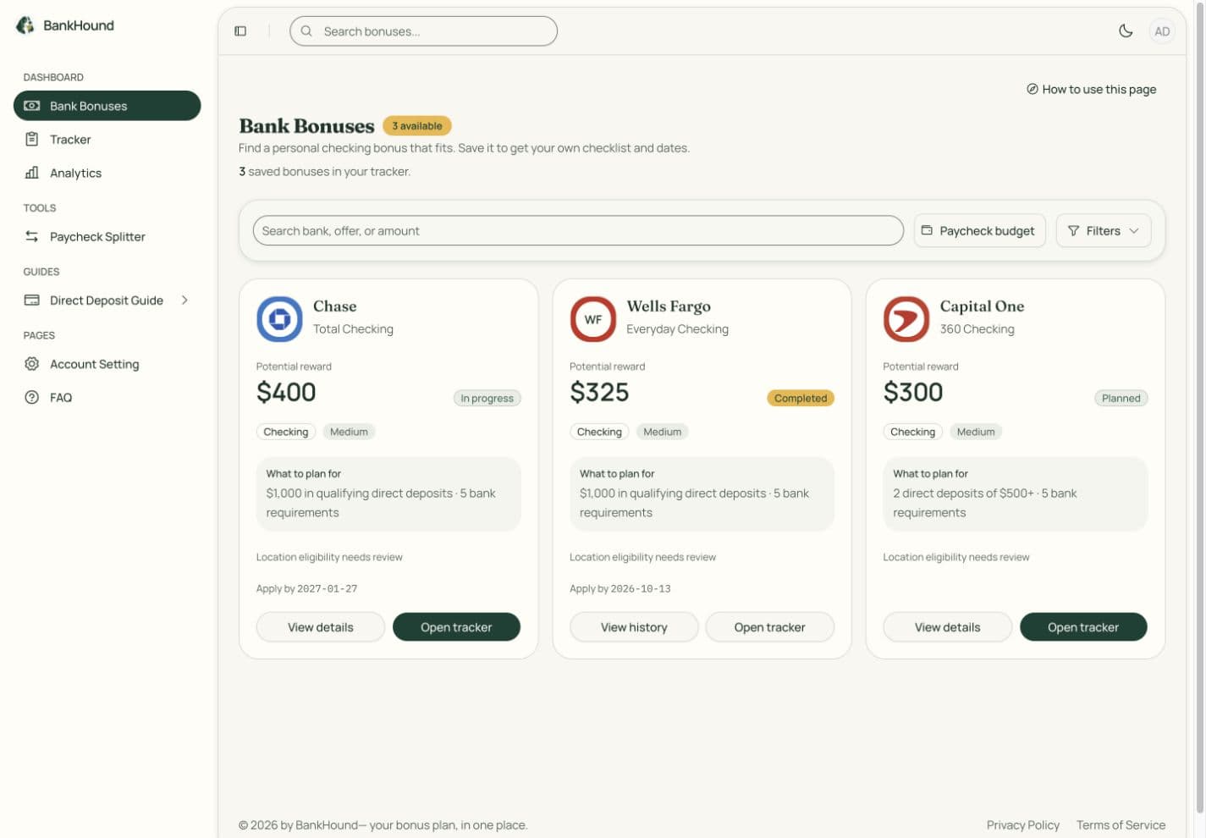The width and height of the screenshot is (1206, 838).
Task: View details for Chase bonus
Action: [321, 627]
